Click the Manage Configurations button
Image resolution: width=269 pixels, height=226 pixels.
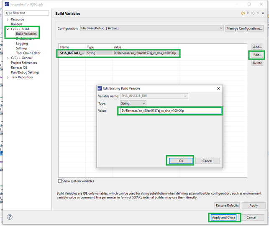[245, 28]
